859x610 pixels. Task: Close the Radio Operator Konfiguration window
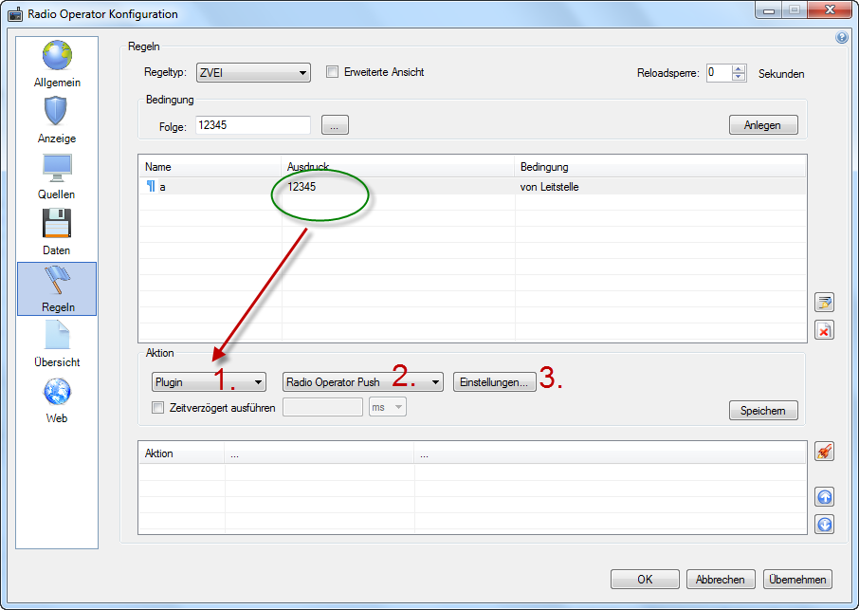coord(830,9)
